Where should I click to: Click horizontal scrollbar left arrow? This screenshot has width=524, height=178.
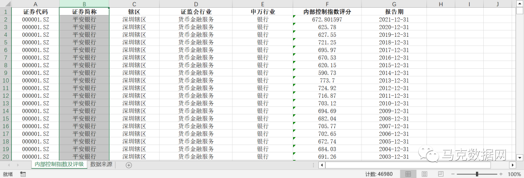tap(322, 165)
